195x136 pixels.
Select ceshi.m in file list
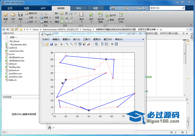(x=13, y=48)
